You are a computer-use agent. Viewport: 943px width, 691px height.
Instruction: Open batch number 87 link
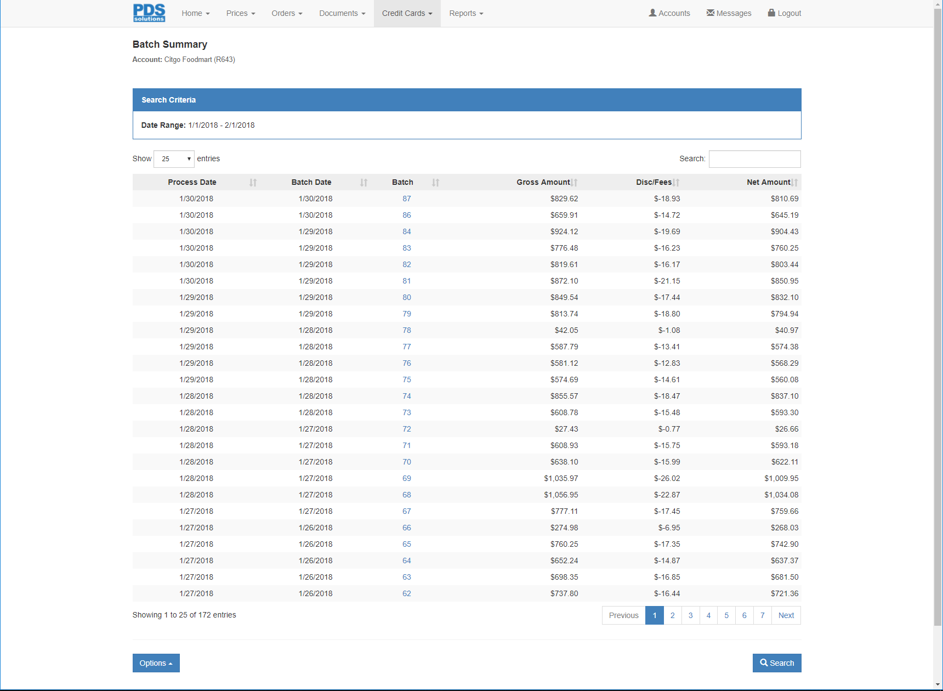pyautogui.click(x=407, y=199)
